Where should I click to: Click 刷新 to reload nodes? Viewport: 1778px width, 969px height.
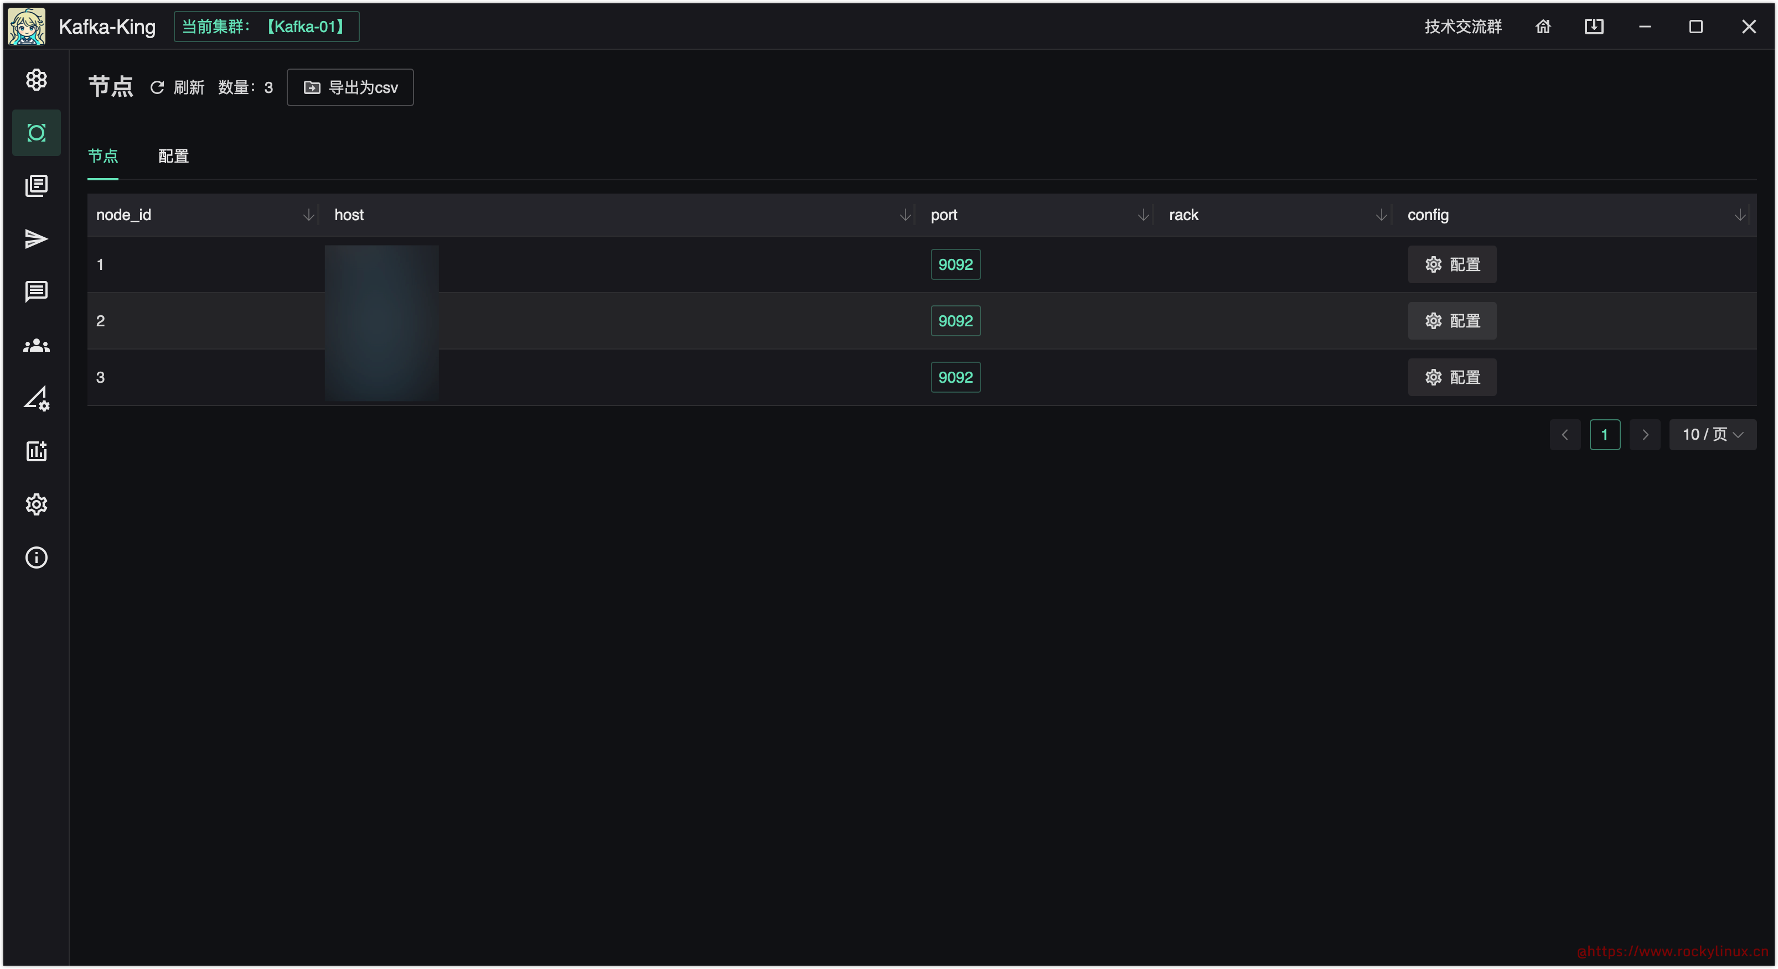(177, 87)
